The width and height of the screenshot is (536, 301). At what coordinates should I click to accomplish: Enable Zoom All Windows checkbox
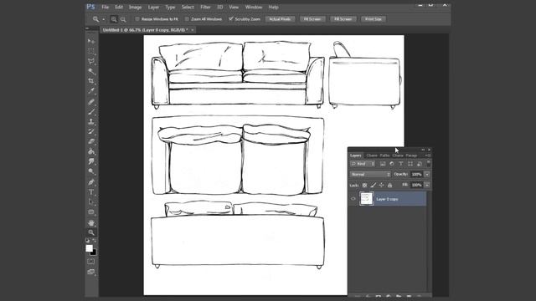click(187, 19)
